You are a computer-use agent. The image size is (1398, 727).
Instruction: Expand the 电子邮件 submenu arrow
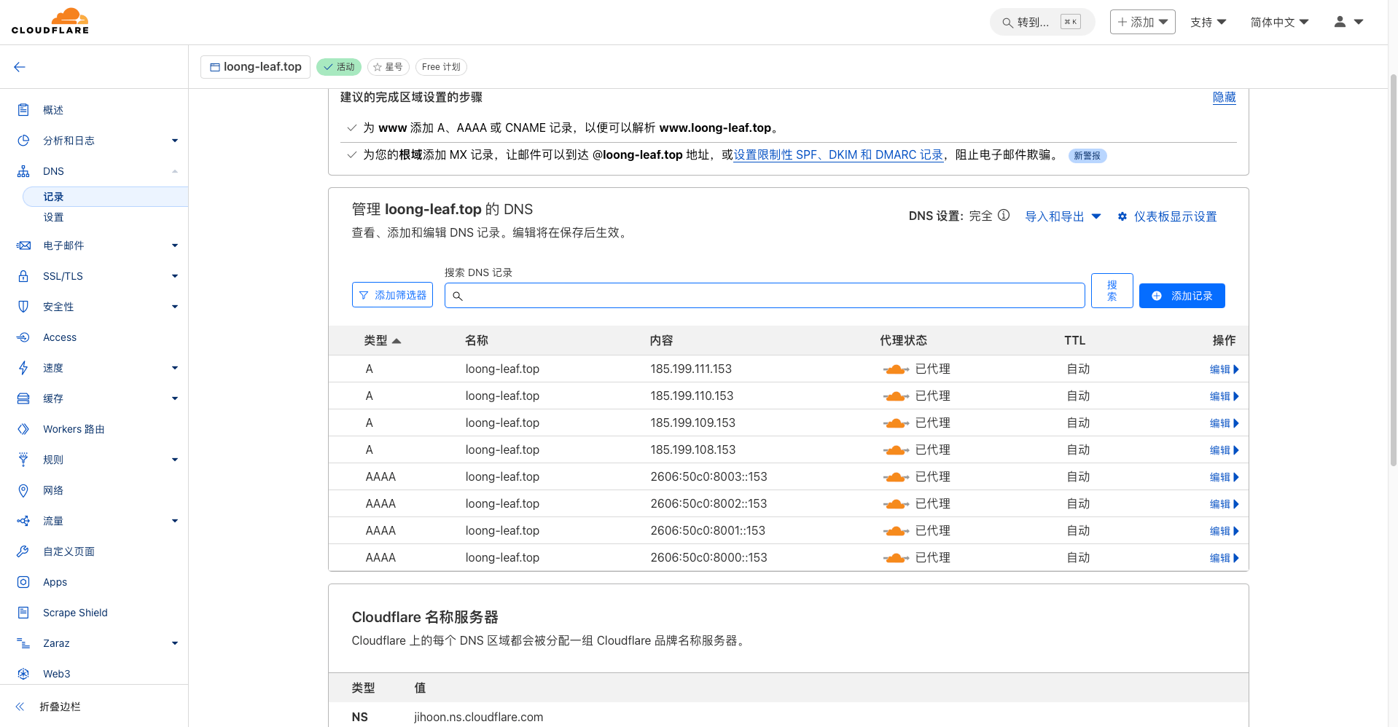[175, 245]
